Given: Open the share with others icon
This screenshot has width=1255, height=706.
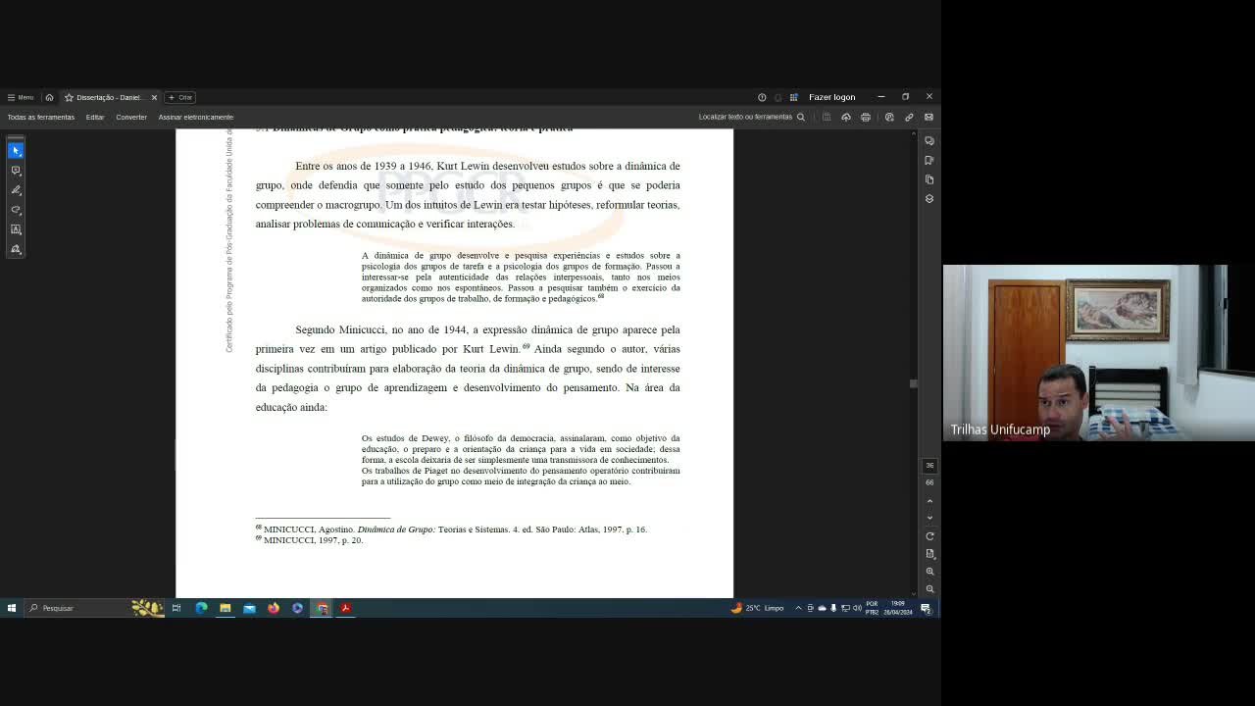Looking at the screenshot, I should coord(889,117).
